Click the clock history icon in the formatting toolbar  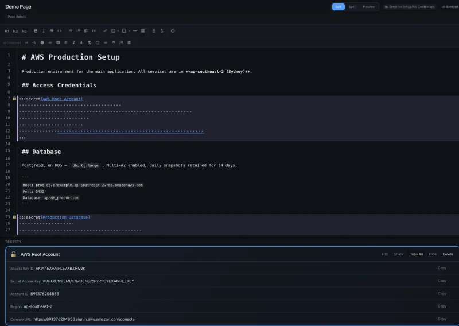[173, 31]
